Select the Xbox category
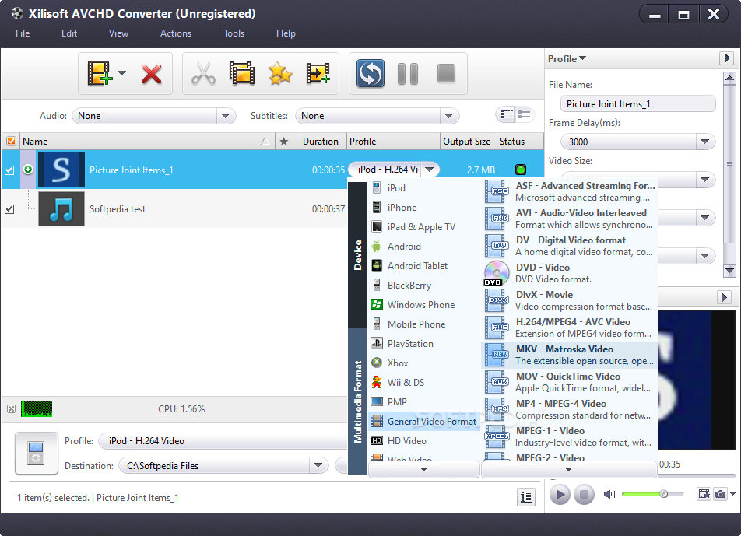 (424, 363)
